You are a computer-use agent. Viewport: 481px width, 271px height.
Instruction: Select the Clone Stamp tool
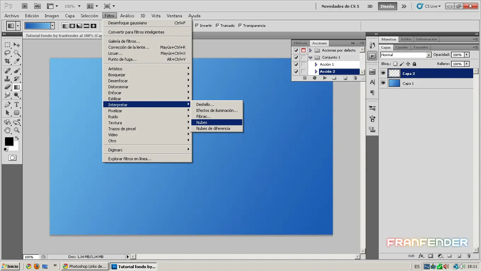tap(7, 79)
